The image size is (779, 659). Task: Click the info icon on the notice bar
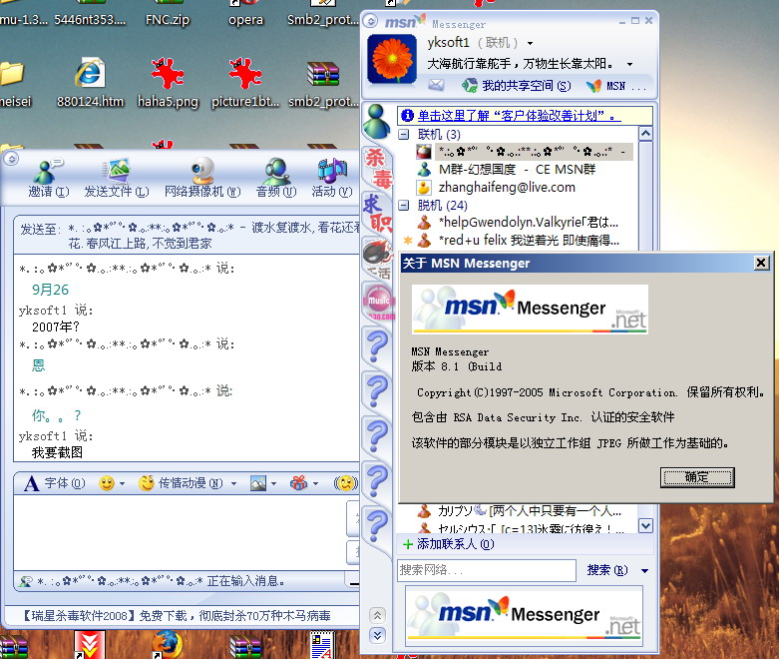407,116
